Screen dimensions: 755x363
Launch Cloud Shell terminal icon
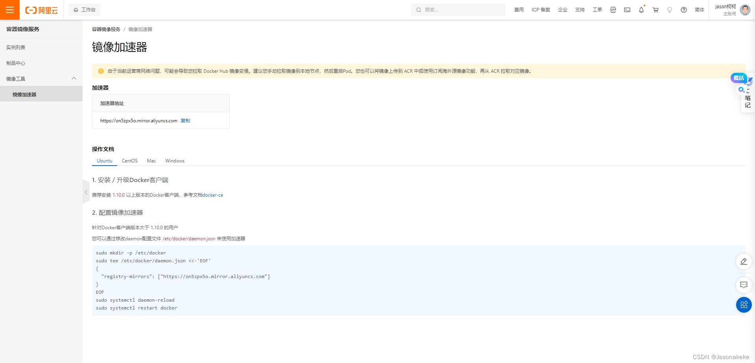pos(627,10)
